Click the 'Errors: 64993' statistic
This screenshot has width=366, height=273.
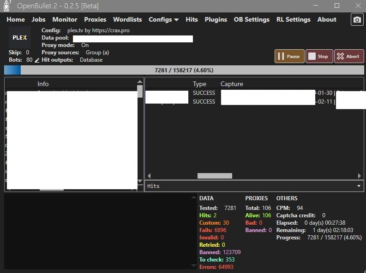(x=216, y=267)
